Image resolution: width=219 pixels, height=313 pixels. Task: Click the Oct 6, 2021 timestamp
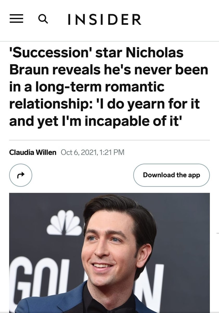77,152
